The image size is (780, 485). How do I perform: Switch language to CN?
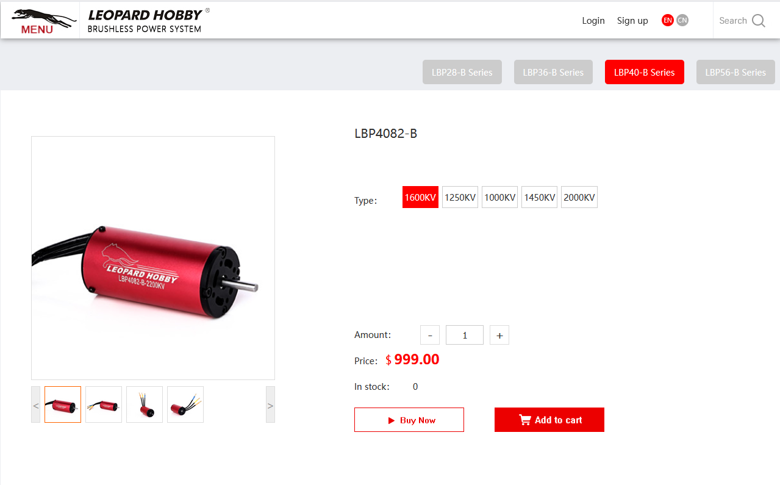[682, 20]
